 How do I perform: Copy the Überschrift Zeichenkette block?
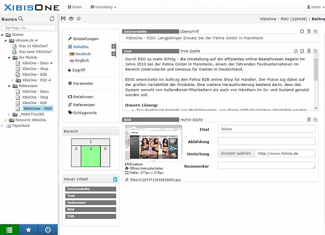[x=315, y=31]
